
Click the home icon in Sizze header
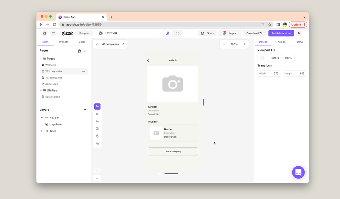tap(45, 33)
